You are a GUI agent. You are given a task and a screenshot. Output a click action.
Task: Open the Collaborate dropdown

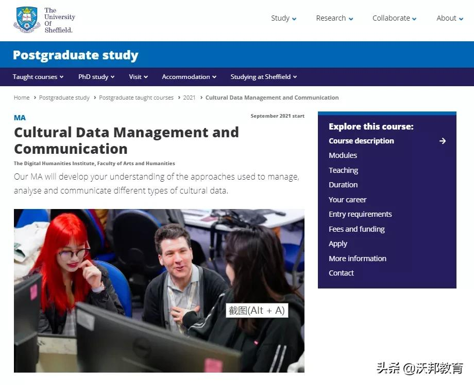click(391, 18)
